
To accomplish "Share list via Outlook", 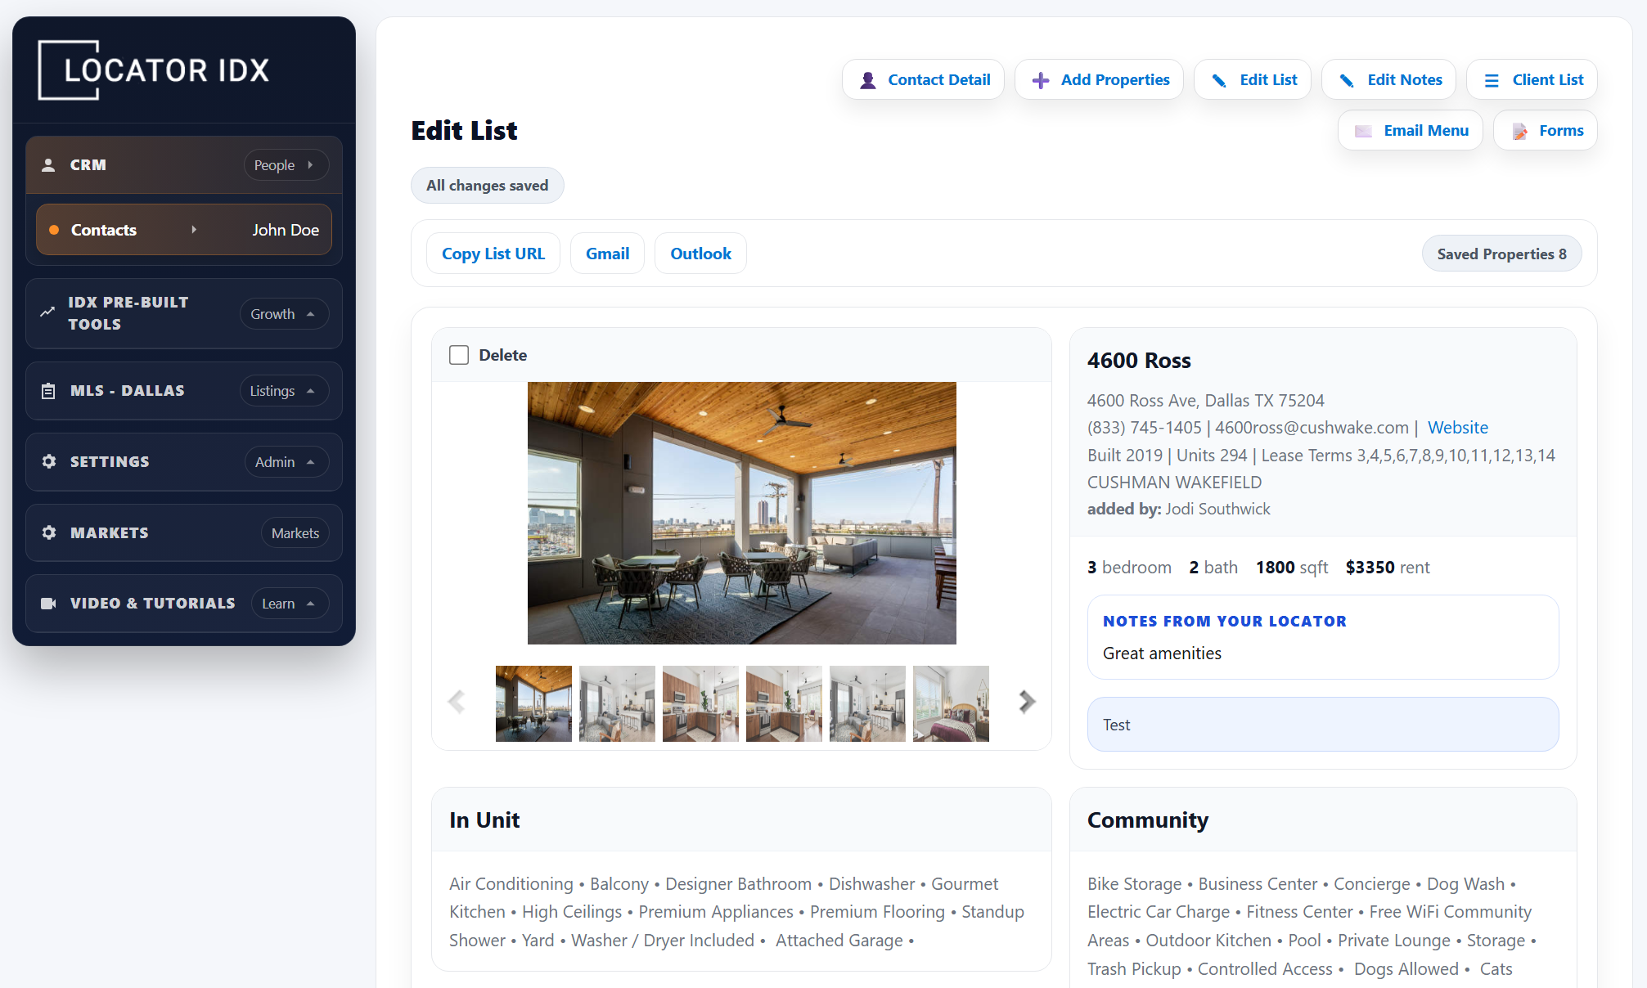I will [x=700, y=254].
